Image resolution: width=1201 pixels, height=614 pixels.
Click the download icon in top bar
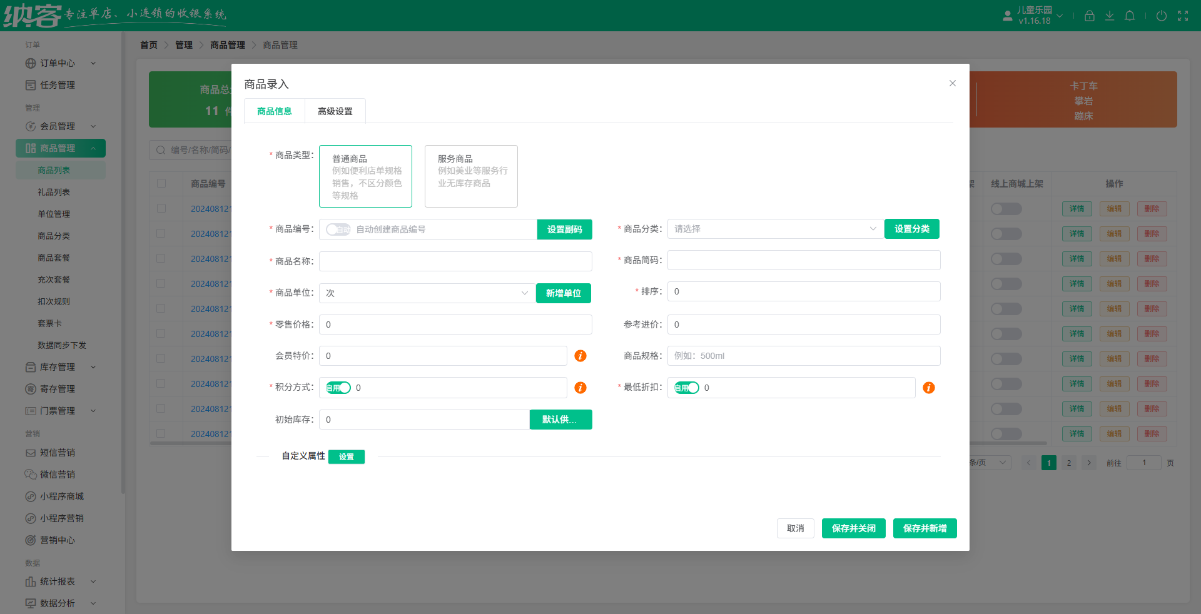click(1109, 16)
